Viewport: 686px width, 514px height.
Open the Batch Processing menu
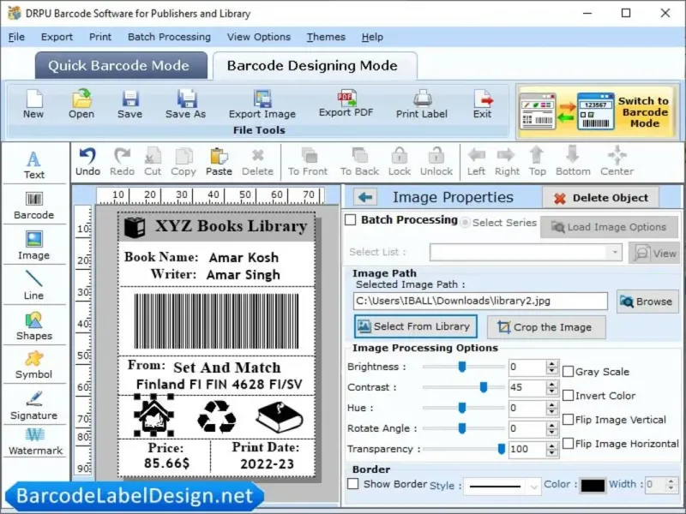(x=169, y=37)
